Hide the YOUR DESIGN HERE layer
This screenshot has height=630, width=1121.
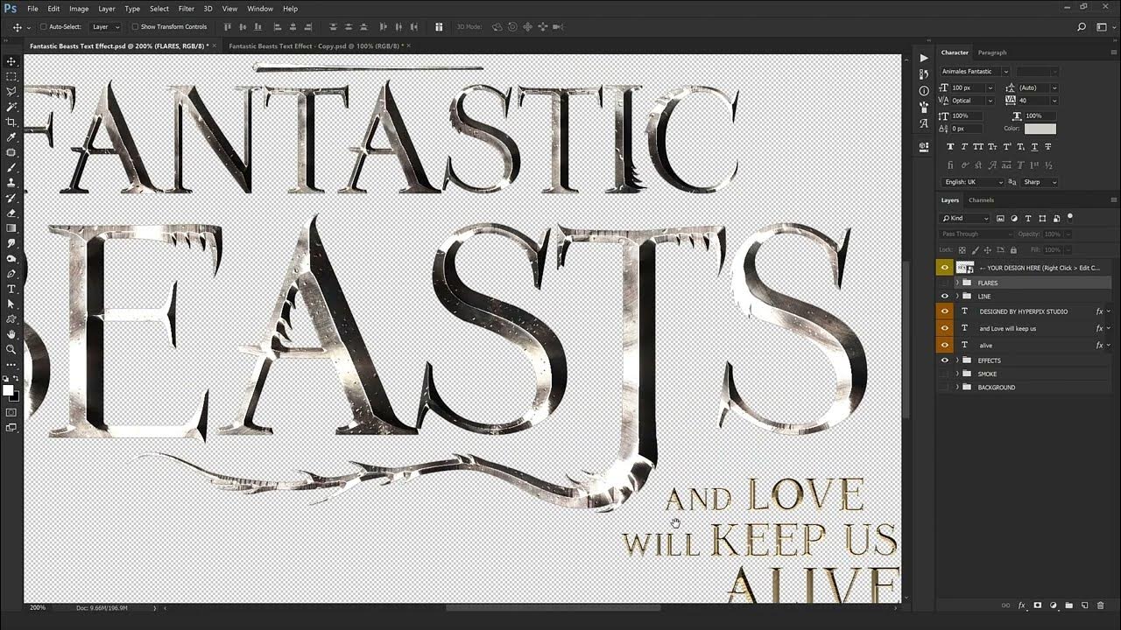pos(944,268)
